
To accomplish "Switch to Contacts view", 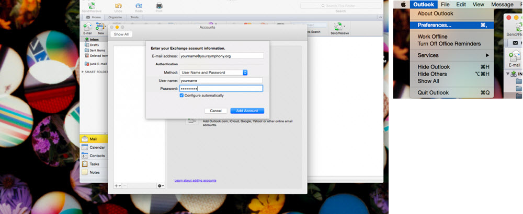I will (94, 156).
